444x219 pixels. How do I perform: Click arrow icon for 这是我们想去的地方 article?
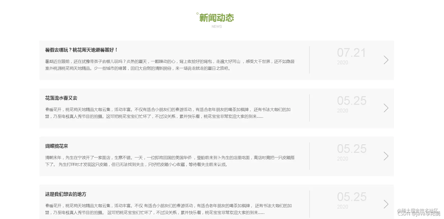386,204
